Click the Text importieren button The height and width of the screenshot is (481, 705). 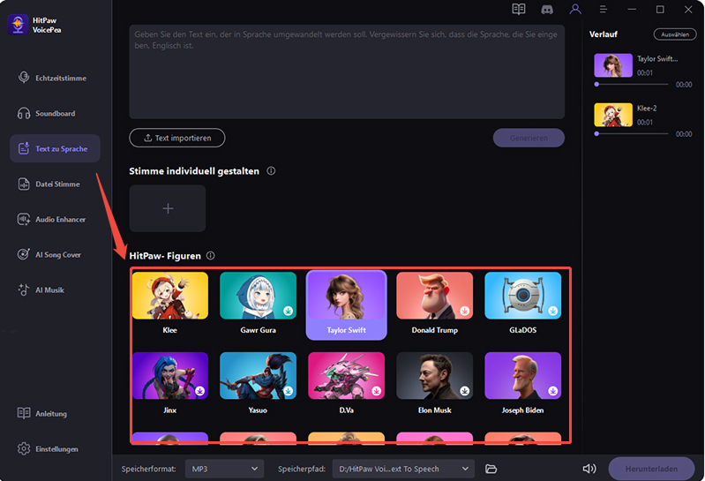coord(176,138)
